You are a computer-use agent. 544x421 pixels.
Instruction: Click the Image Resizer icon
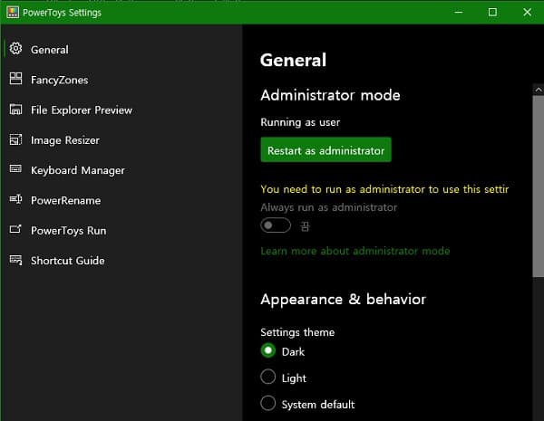point(15,139)
